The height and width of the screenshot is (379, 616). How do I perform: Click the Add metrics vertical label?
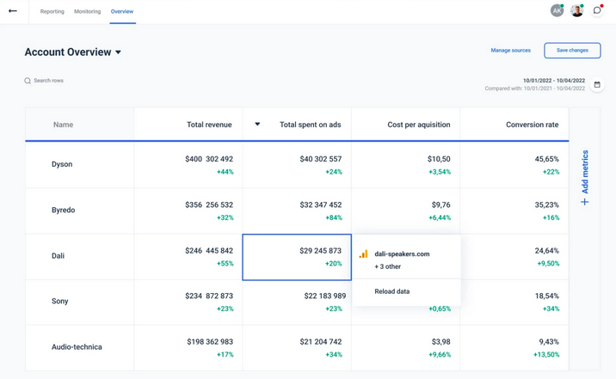point(585,172)
